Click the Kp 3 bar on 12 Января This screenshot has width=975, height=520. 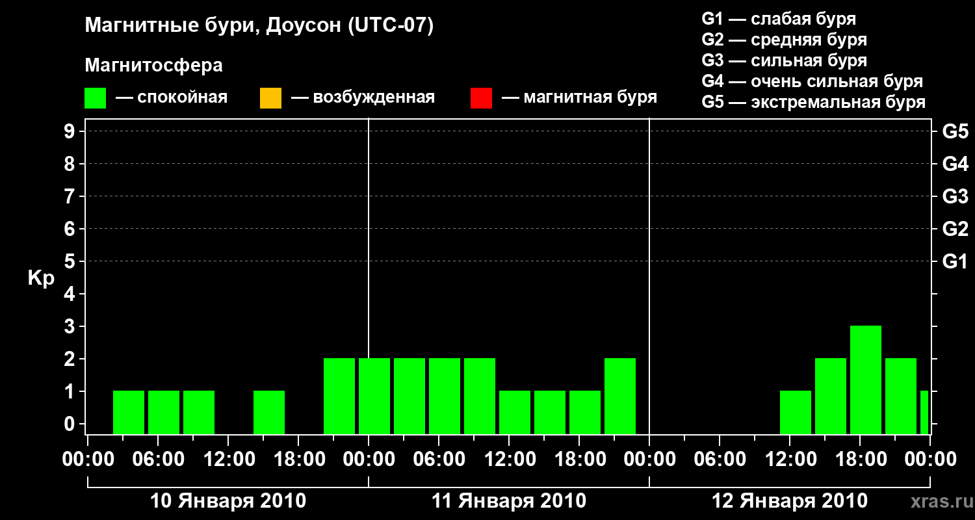tap(866, 380)
